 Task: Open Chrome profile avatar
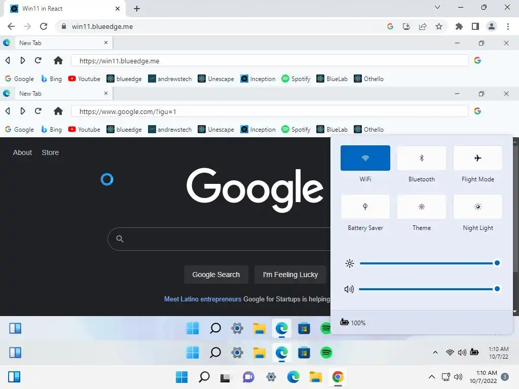pos(492,26)
